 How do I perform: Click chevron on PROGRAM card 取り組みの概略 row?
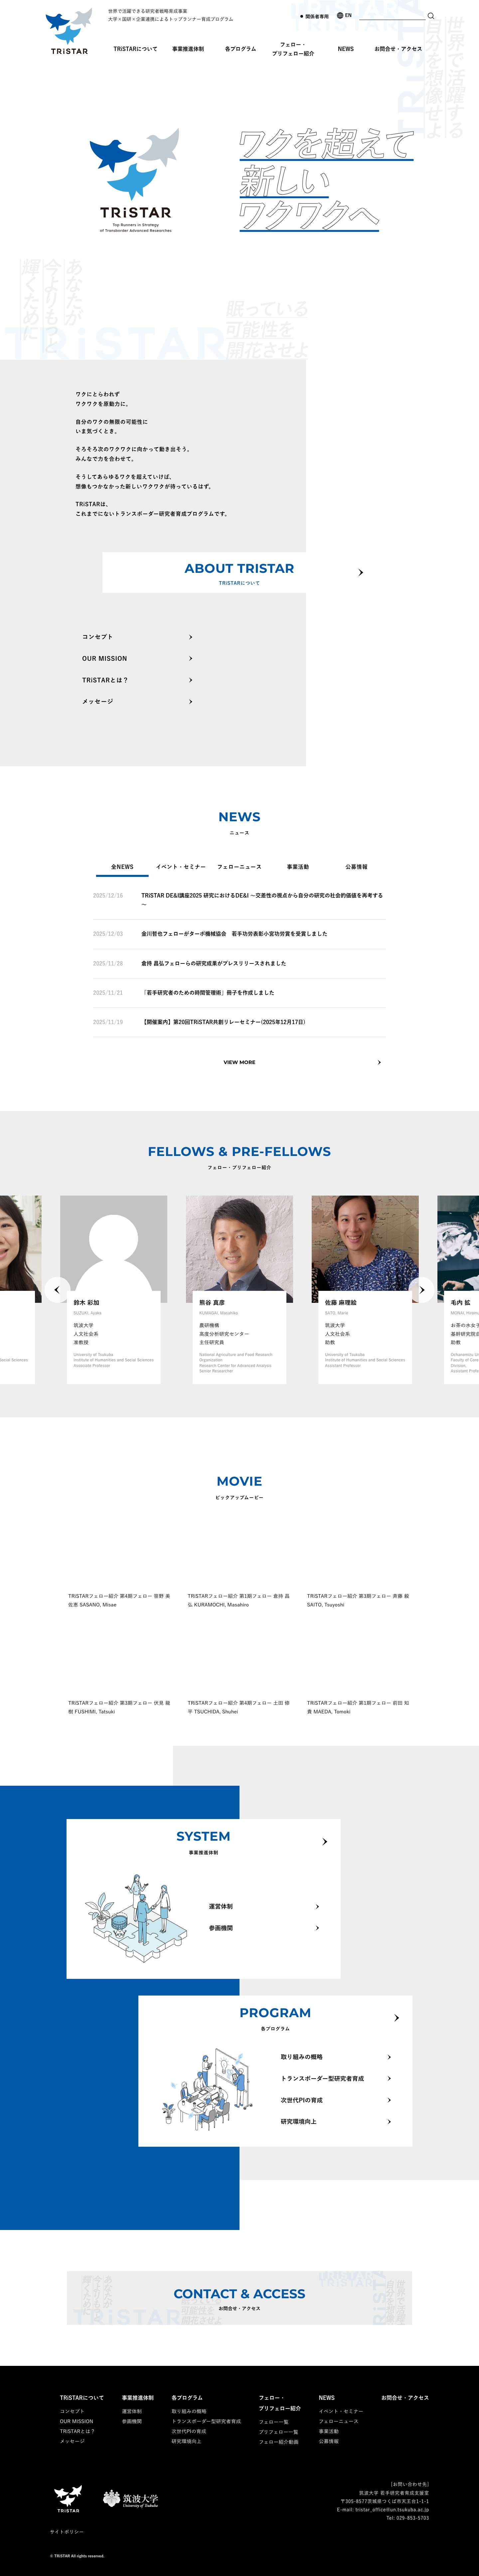pyautogui.click(x=389, y=2057)
